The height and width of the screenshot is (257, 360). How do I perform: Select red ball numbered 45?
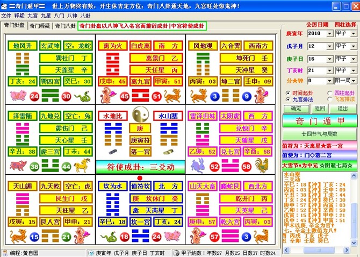click(x=125, y=97)
